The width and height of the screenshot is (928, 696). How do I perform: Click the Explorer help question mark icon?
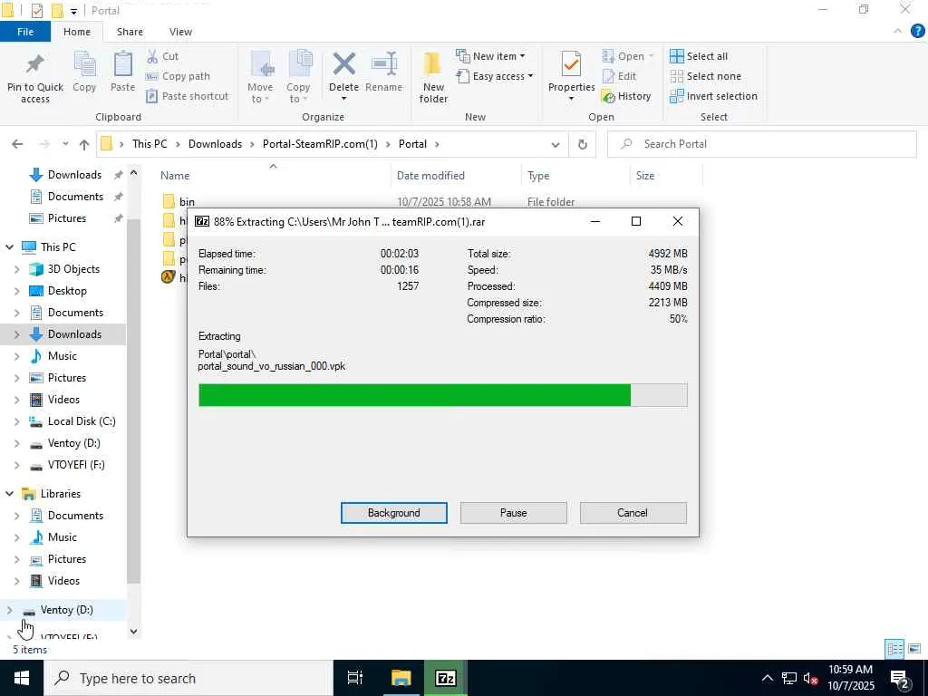point(917,32)
